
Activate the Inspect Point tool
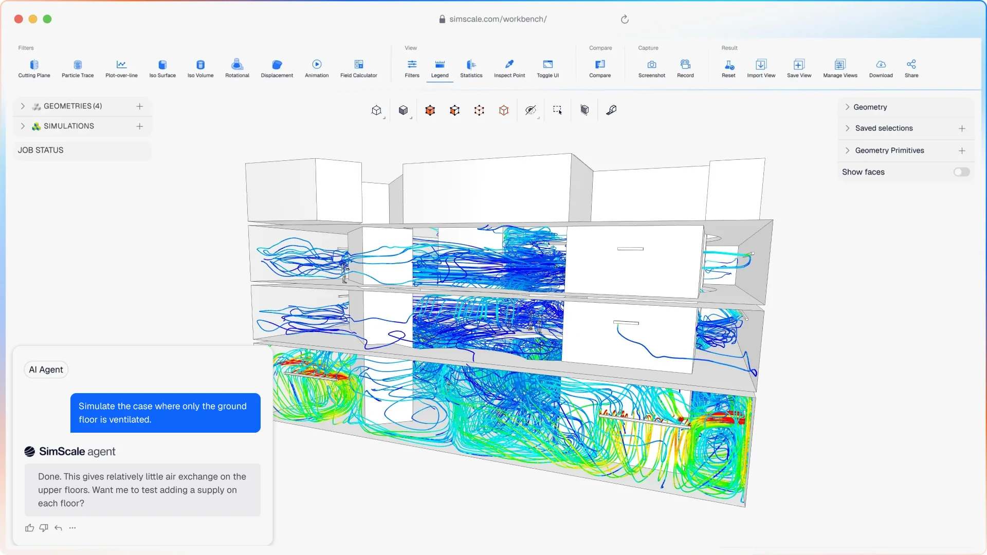[509, 68]
